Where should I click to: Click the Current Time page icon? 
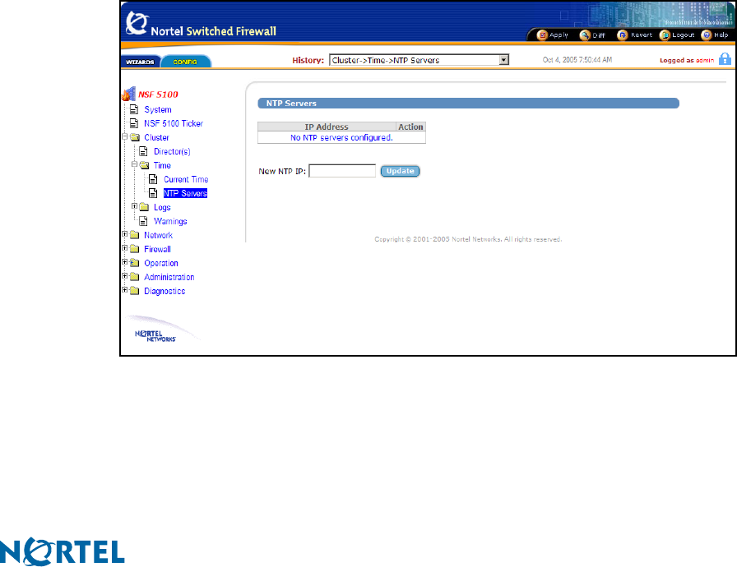coord(153,179)
